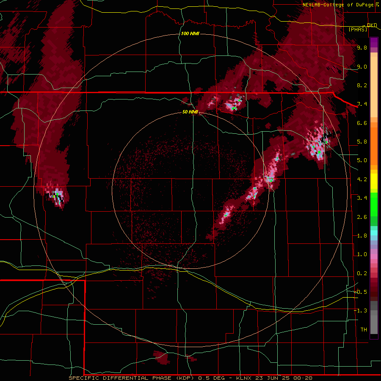The width and height of the screenshot is (381, 381).
Task: Click the 0.2 value on color scale
Action: click(x=362, y=273)
